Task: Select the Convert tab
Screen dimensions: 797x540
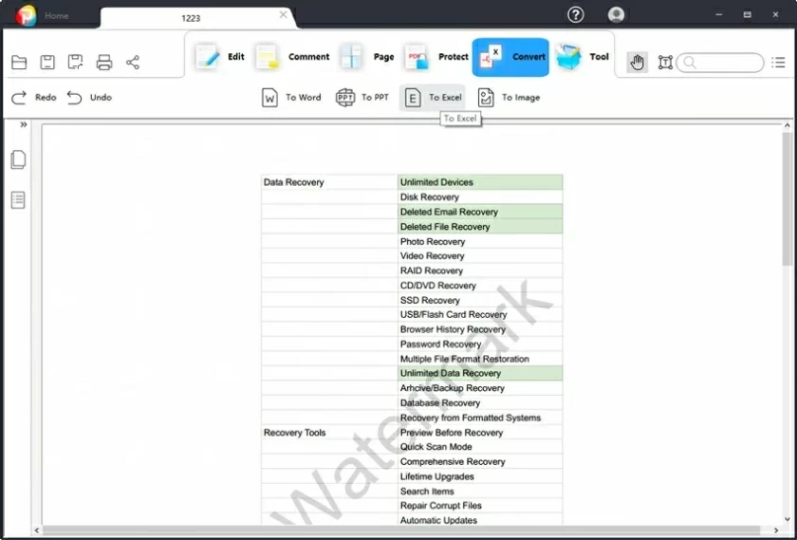Action: click(510, 57)
